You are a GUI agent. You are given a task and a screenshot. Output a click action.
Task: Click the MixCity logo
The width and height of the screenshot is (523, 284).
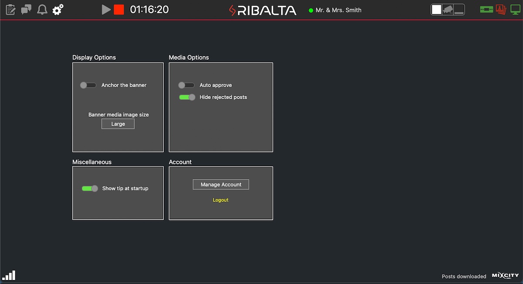tap(505, 275)
